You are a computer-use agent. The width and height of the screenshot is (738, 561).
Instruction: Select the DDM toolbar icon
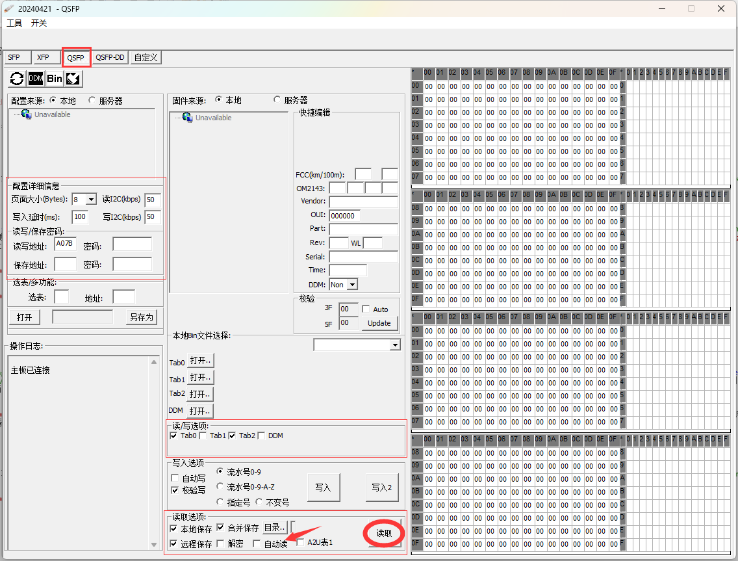coord(36,79)
